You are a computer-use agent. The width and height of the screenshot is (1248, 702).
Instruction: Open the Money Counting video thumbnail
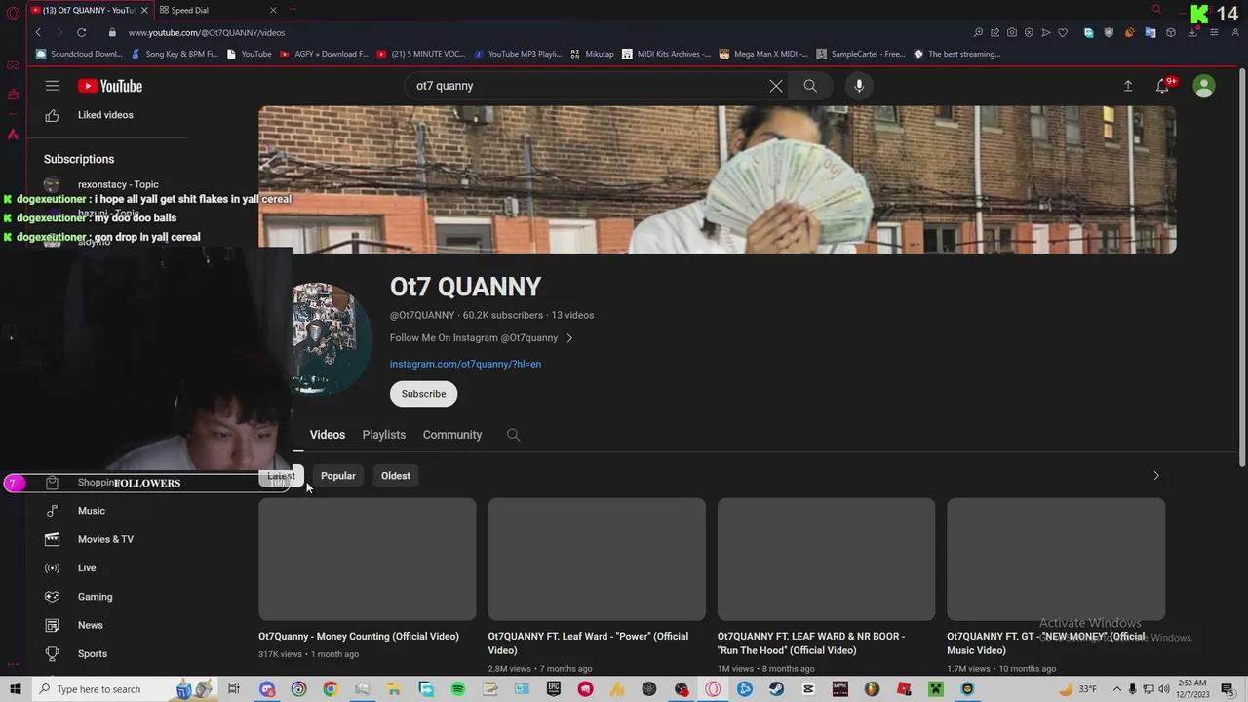[x=367, y=559]
